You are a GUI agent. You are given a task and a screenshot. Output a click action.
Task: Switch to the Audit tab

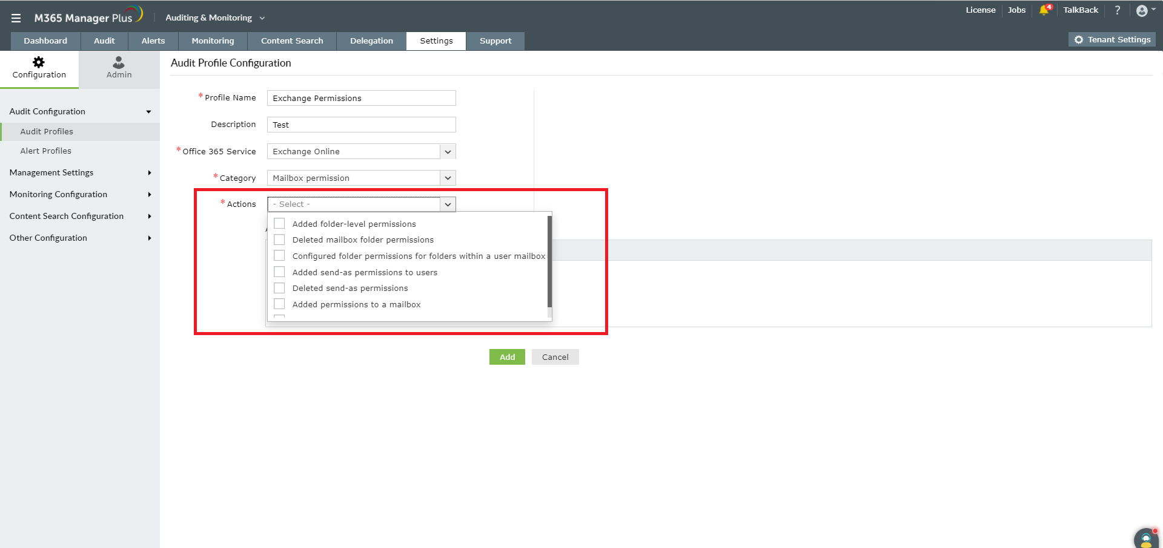(104, 41)
